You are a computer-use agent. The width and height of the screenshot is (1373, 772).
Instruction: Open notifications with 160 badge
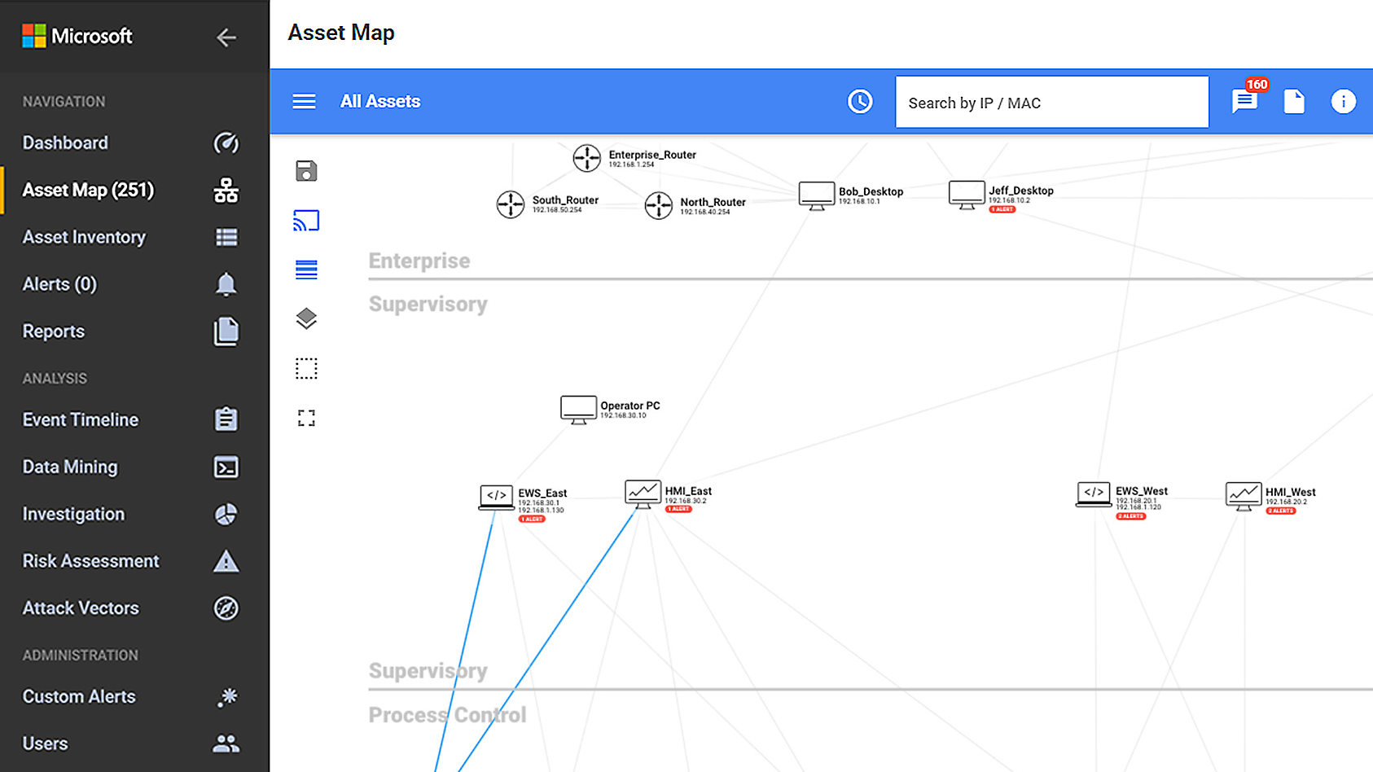coord(1244,101)
